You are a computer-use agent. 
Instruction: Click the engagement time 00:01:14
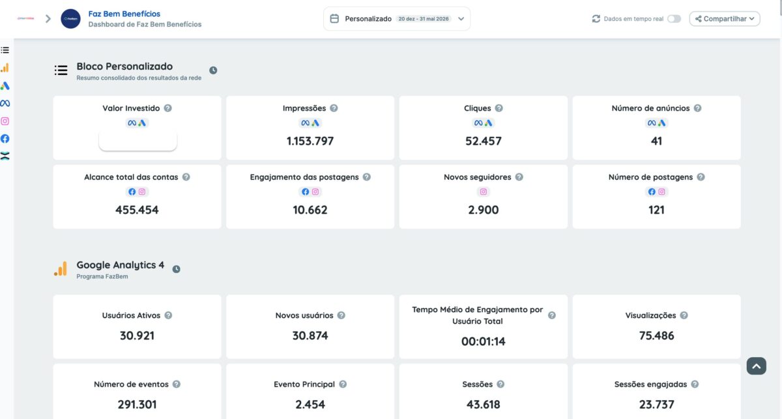(x=484, y=341)
